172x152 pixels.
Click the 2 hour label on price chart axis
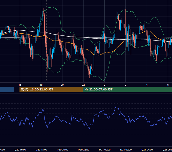(126, 85)
